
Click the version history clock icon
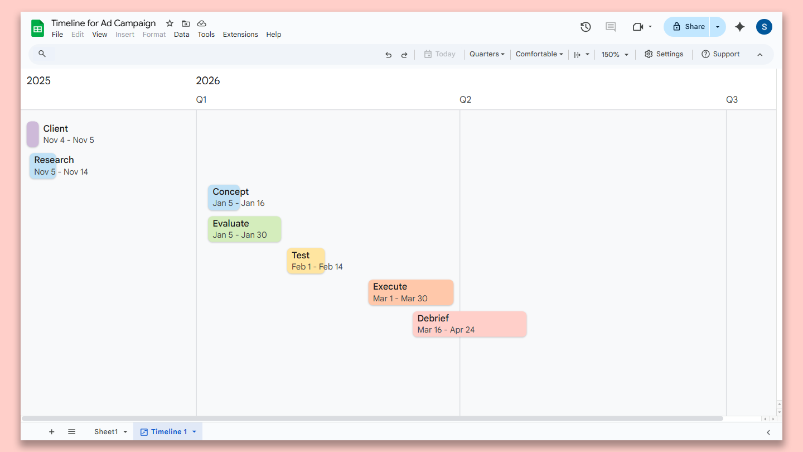[x=586, y=27]
